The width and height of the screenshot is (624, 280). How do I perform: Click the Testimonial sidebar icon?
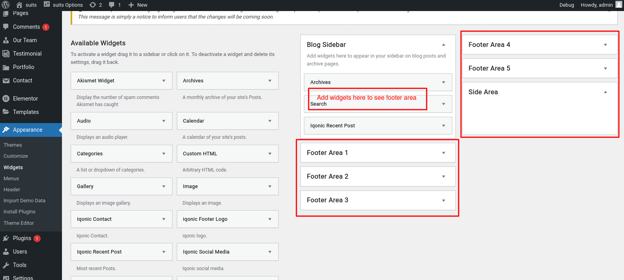6,54
